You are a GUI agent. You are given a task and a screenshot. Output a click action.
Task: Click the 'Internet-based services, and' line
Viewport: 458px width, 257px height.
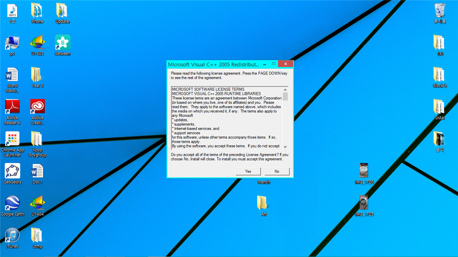[x=197, y=129]
